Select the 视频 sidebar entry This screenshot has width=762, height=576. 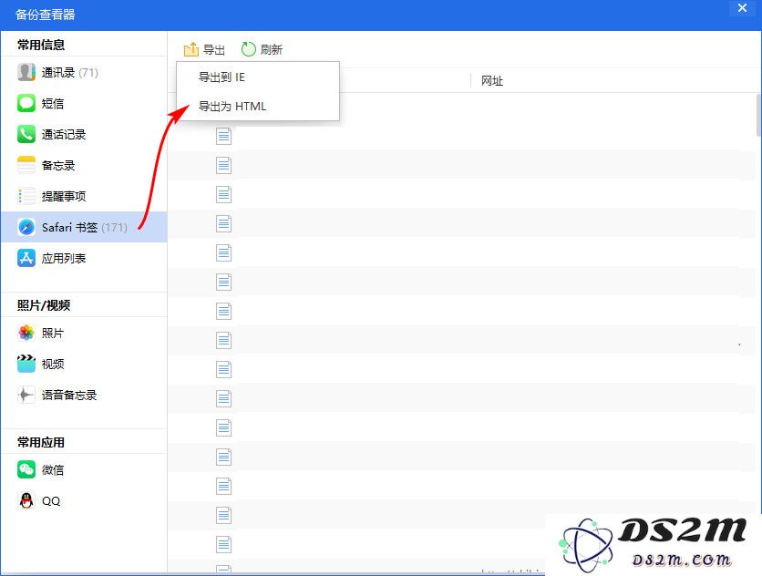pyautogui.click(x=84, y=364)
